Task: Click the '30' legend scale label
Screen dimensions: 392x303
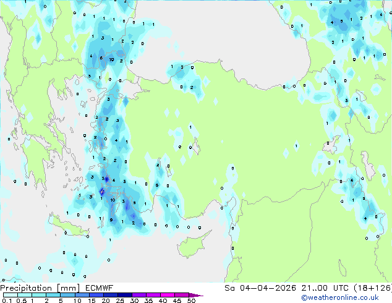Action: pos(135,301)
